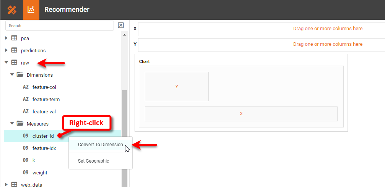Click the predictions table icon
Image resolution: width=385 pixels, height=187 pixels.
tap(14, 50)
